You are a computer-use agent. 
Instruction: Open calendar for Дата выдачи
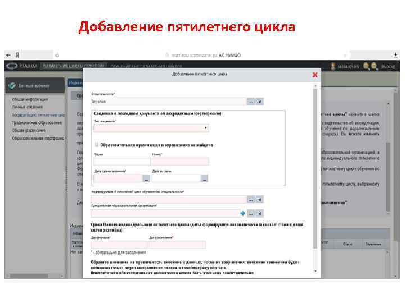(204, 178)
